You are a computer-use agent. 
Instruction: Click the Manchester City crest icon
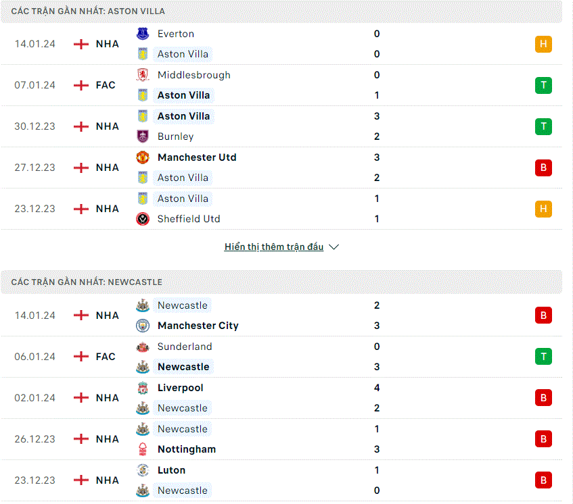pyautogui.click(x=143, y=325)
